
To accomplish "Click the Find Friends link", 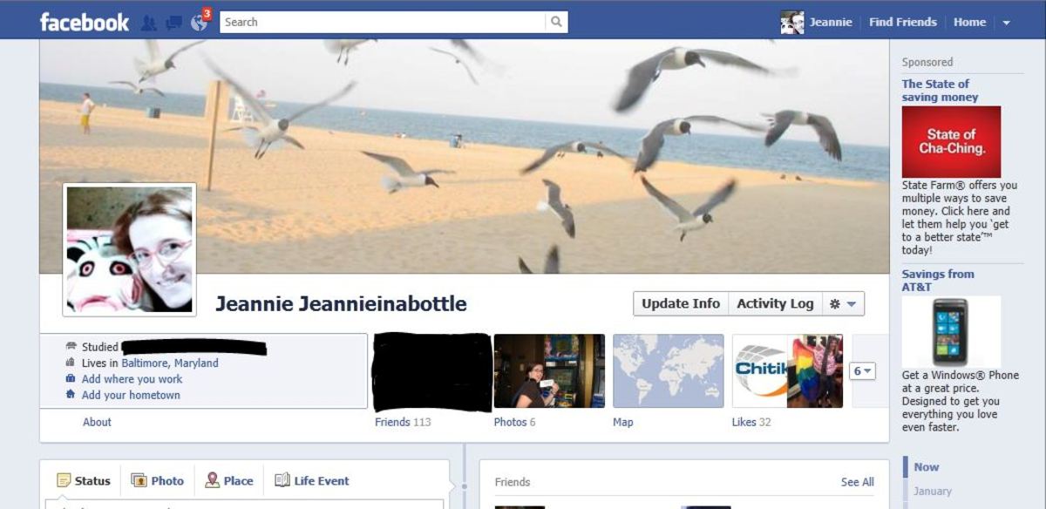I will [x=902, y=23].
